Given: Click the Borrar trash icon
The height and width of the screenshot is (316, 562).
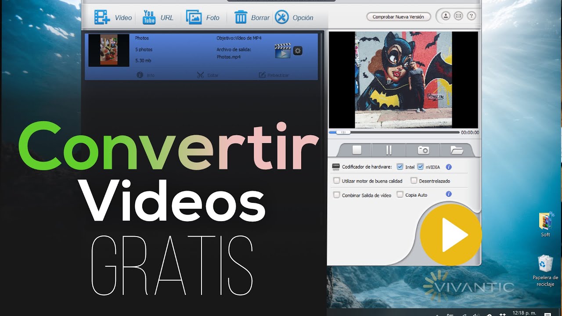Looking at the screenshot, I should [241, 18].
